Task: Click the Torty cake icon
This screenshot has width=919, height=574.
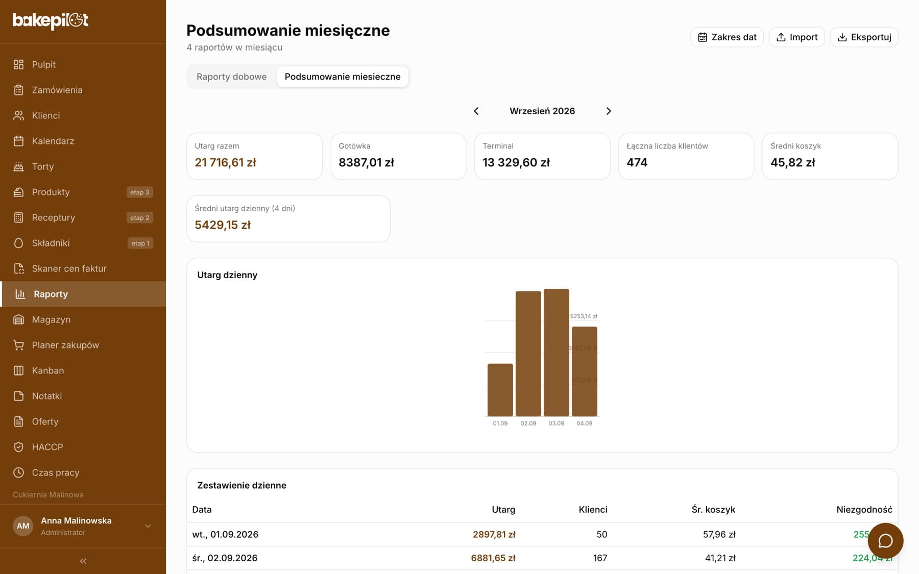Action: click(19, 166)
